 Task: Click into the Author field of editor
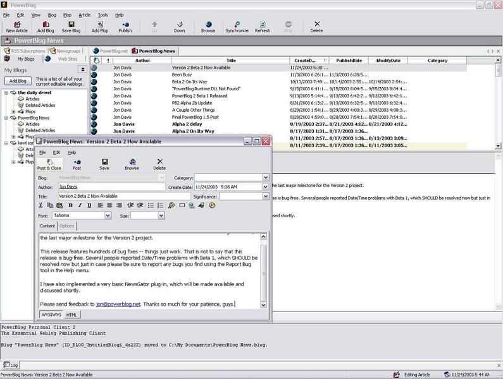(111, 186)
